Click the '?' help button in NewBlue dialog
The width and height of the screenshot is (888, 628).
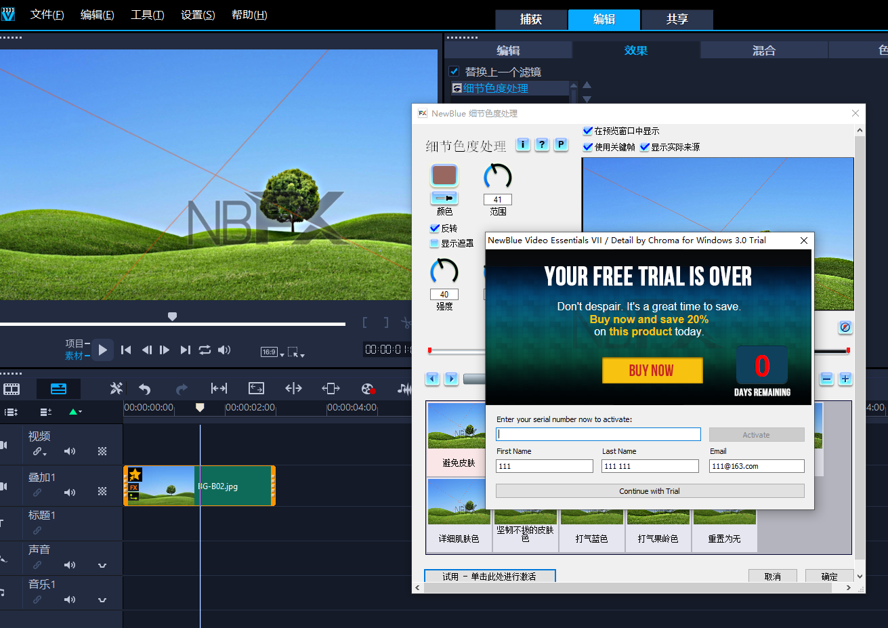(542, 144)
